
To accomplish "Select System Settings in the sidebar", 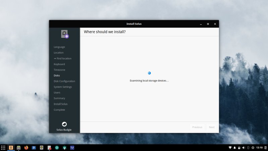I will pyautogui.click(x=63, y=87).
